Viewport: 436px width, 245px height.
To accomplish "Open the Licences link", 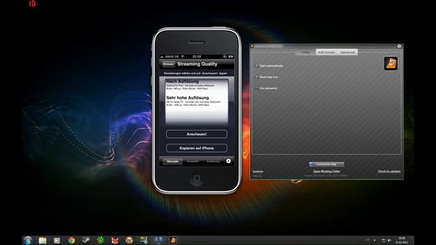I will 258,171.
